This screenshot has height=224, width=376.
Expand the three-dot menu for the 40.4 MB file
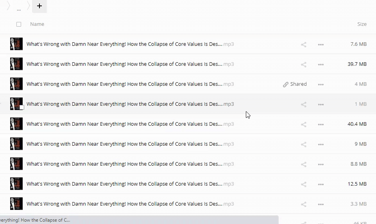[321, 124]
